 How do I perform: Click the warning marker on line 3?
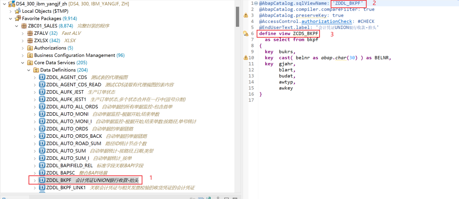click(x=246, y=15)
